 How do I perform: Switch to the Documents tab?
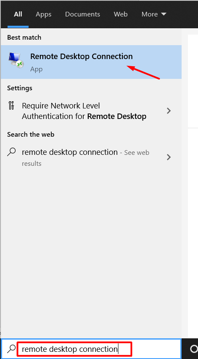pyautogui.click(x=82, y=14)
